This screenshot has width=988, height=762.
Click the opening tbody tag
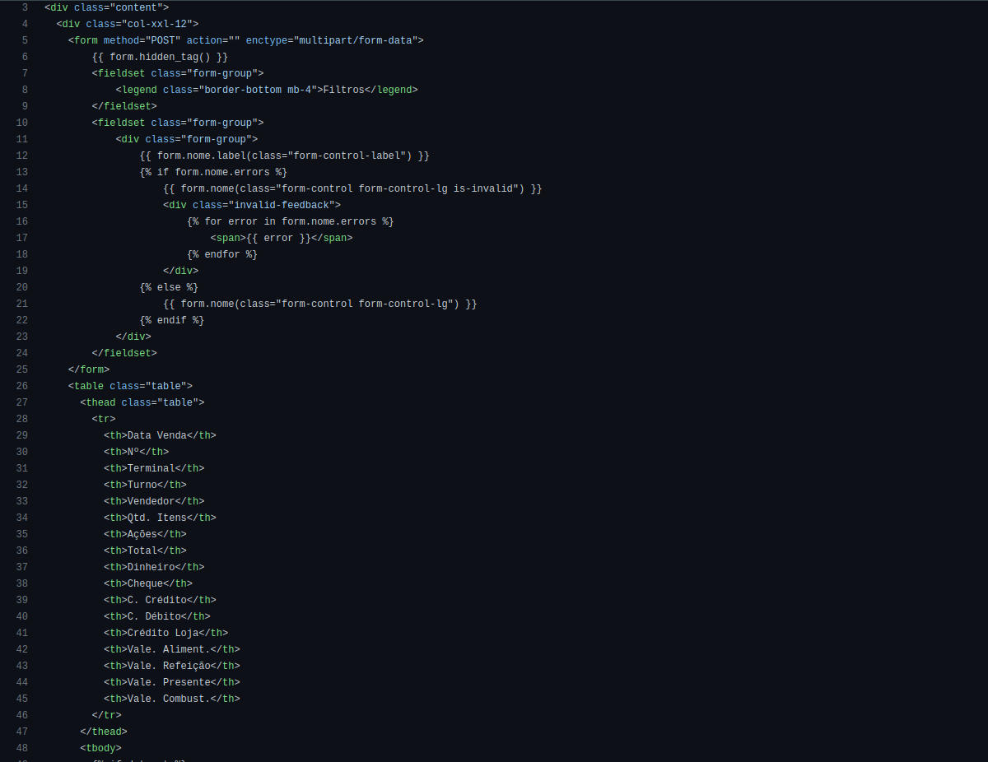tap(100, 748)
